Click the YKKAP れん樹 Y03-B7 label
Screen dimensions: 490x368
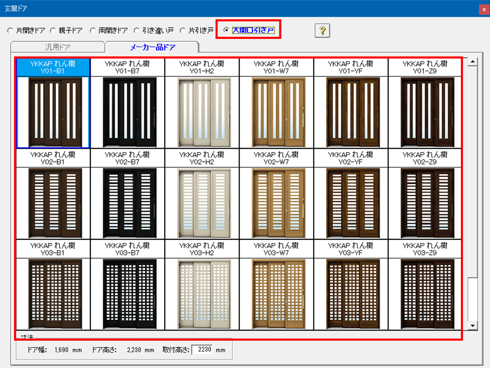click(128, 249)
